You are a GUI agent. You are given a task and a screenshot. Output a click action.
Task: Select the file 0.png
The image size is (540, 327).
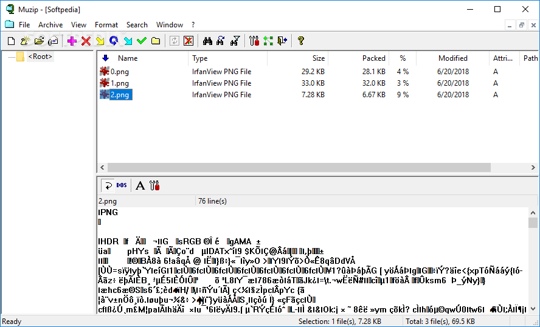[x=119, y=72]
